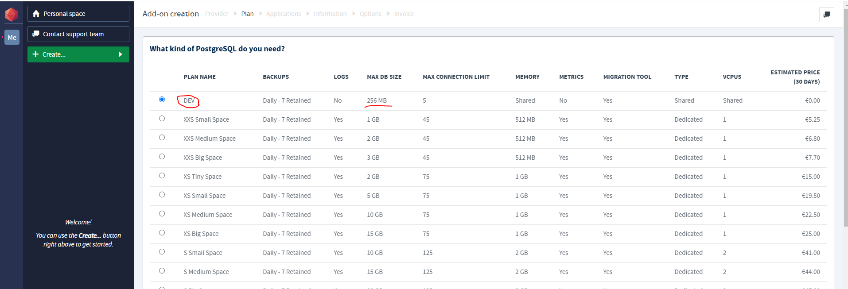Click the BACKUPS column header
The height and width of the screenshot is (289, 848).
(276, 77)
